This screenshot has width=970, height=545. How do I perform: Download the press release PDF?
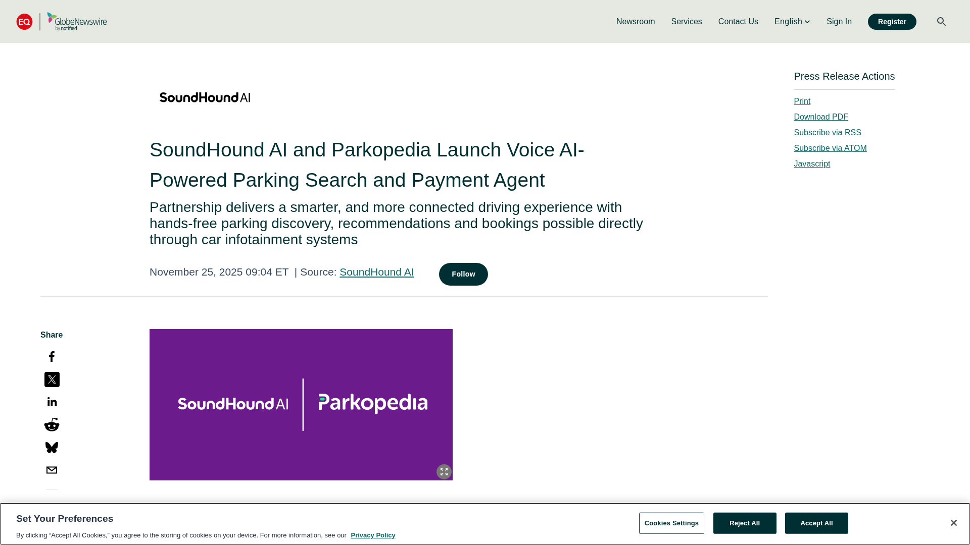(820, 117)
